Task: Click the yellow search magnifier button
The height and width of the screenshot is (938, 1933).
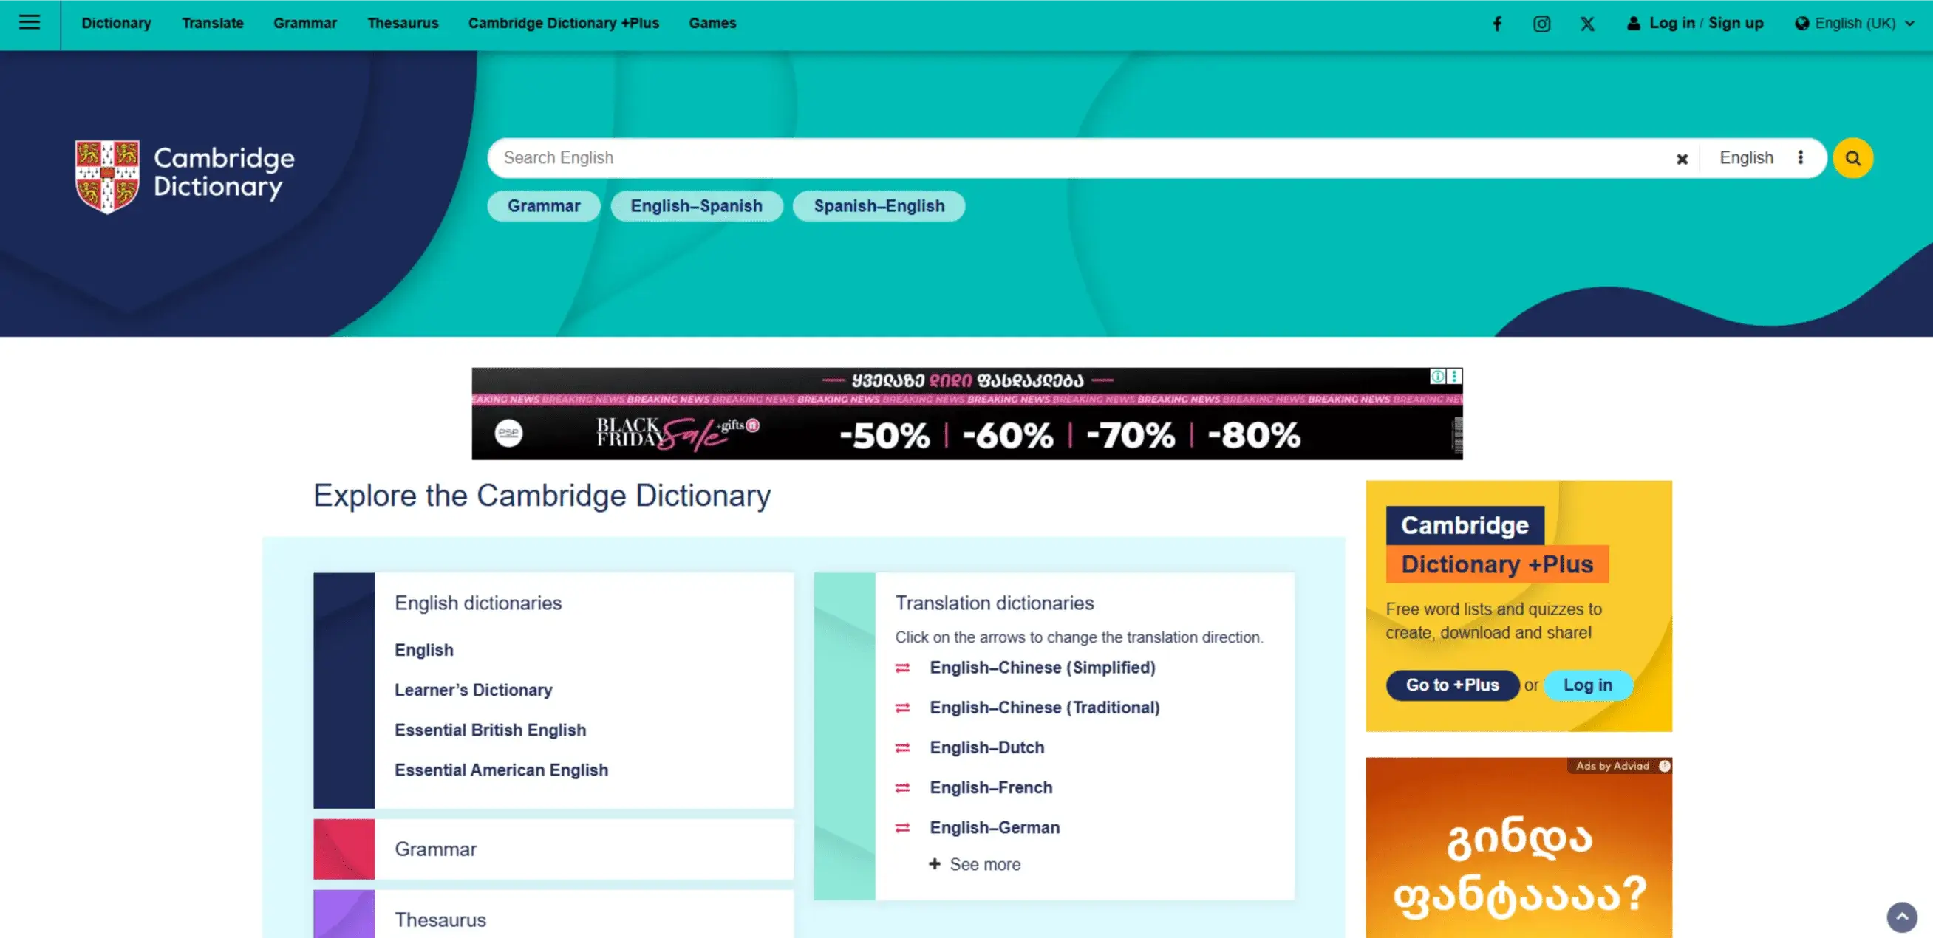Action: pos(1852,158)
